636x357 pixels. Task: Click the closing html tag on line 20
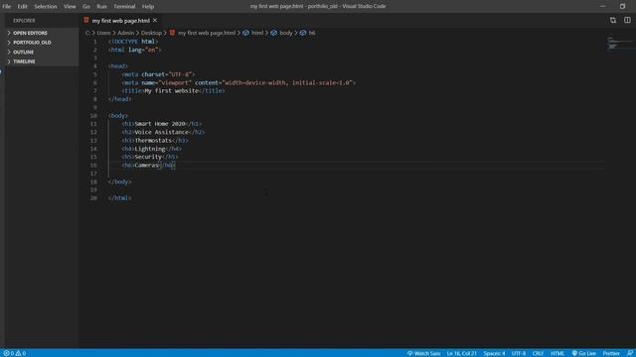coord(119,198)
